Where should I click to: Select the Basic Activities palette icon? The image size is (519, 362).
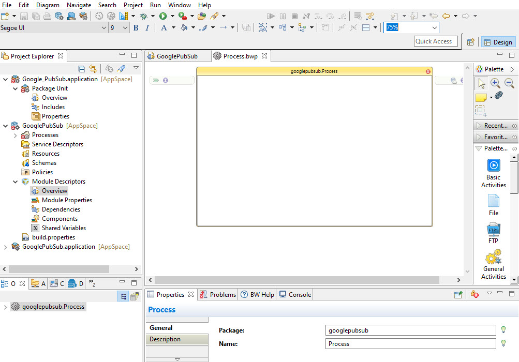click(493, 165)
